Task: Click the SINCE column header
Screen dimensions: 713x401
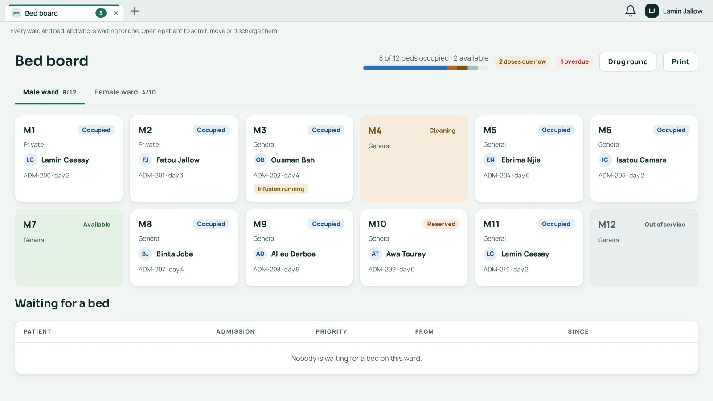Action: pyautogui.click(x=578, y=331)
